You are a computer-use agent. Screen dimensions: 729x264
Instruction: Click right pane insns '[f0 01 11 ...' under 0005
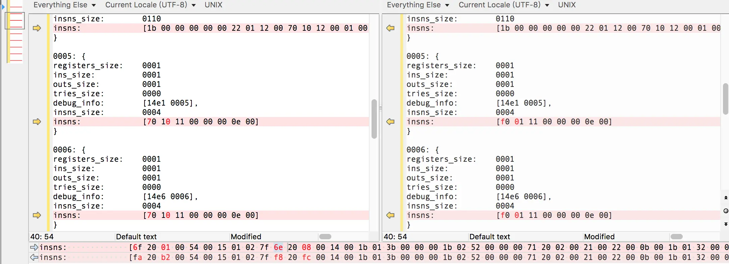pyautogui.click(x=554, y=122)
